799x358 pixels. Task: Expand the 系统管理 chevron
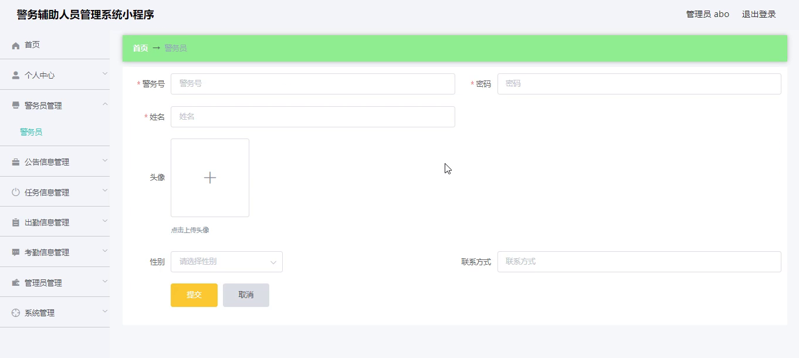click(105, 312)
